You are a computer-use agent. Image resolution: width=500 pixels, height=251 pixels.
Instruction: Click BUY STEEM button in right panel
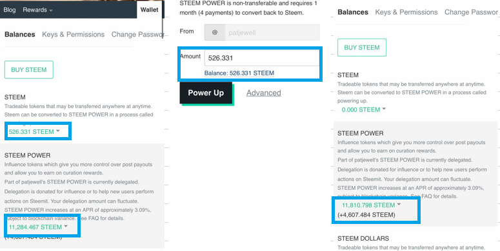pos(362,48)
